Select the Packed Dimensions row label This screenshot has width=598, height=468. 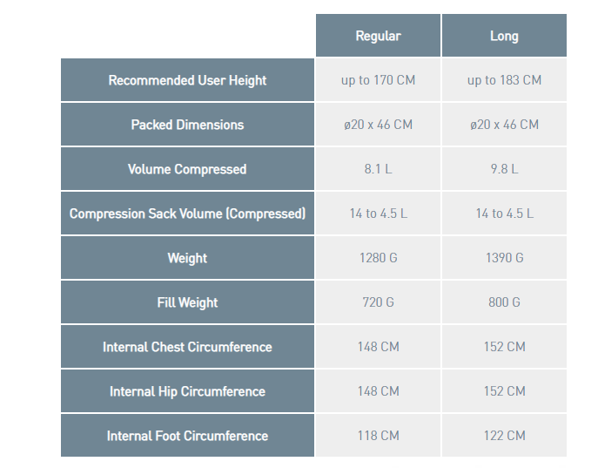[x=187, y=125]
